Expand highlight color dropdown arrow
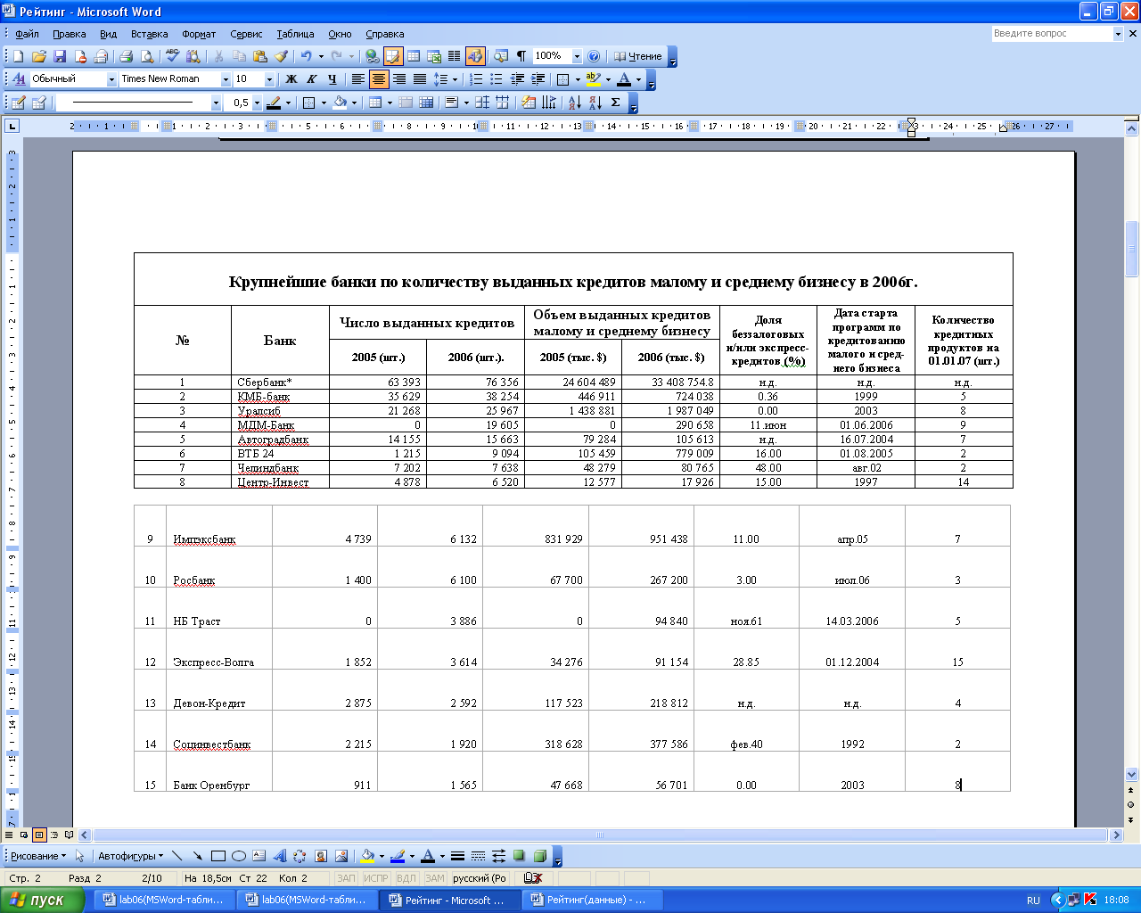 pos(608,79)
